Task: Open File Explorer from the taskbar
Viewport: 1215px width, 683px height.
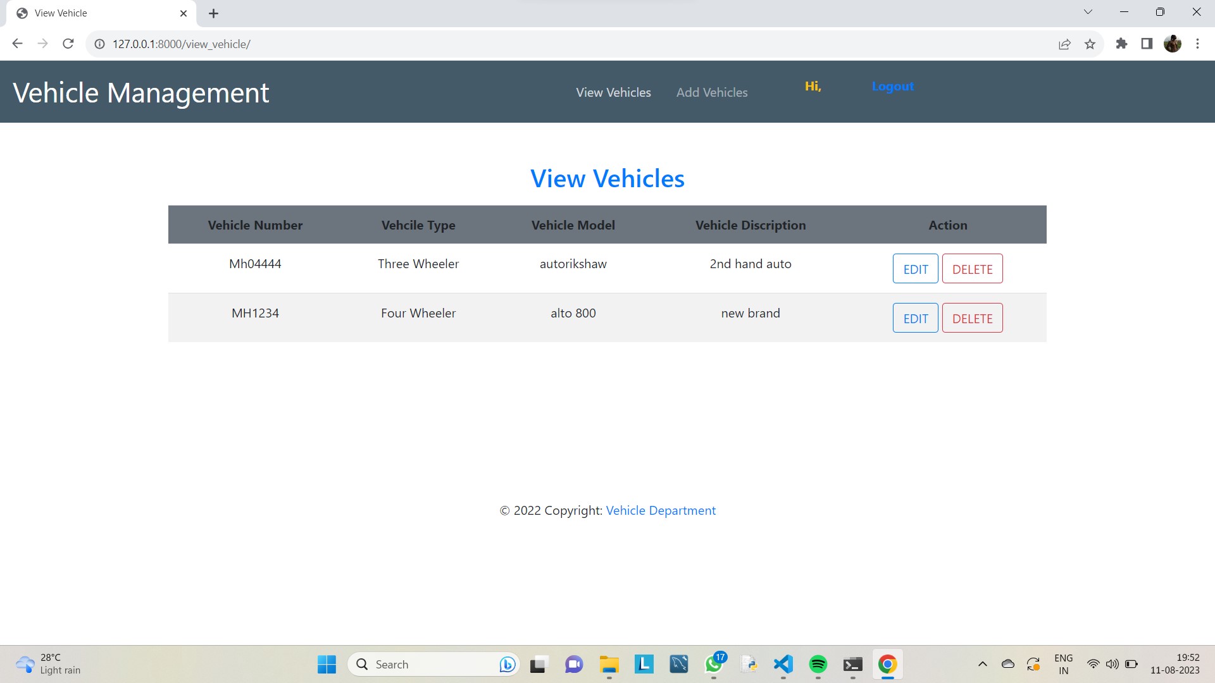Action: (x=608, y=664)
